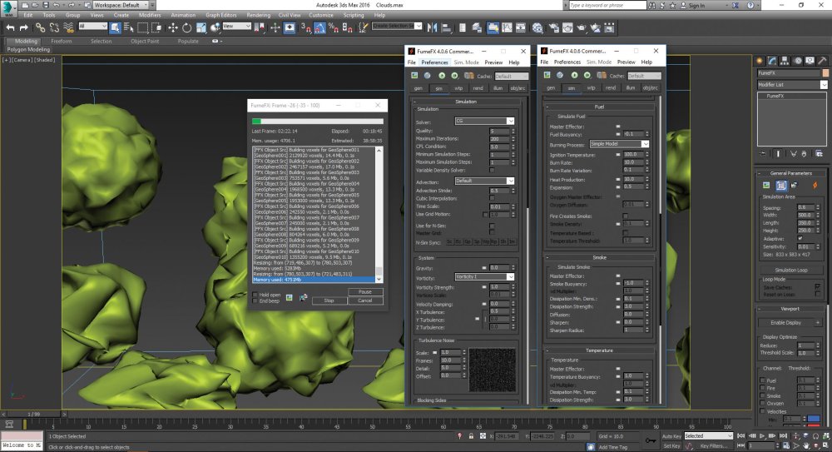
Task: Toggle the Angle Snap icon
Action: pyautogui.click(x=319, y=27)
